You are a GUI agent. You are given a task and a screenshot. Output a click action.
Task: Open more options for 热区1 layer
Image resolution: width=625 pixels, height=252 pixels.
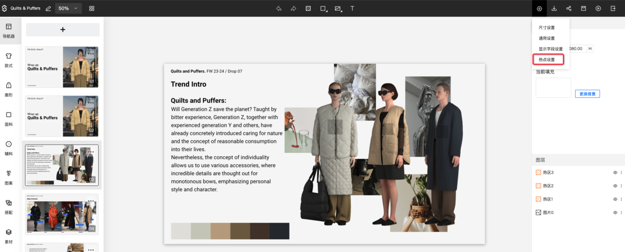[x=621, y=199]
